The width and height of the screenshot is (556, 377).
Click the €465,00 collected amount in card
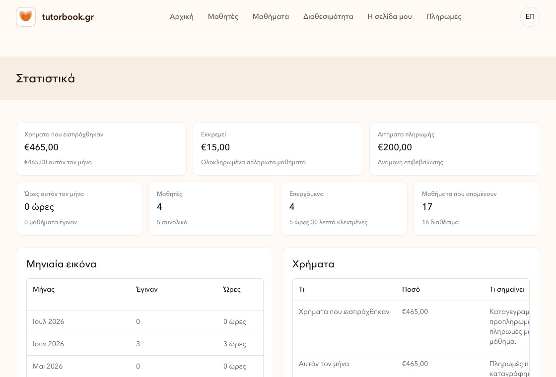(x=42, y=147)
